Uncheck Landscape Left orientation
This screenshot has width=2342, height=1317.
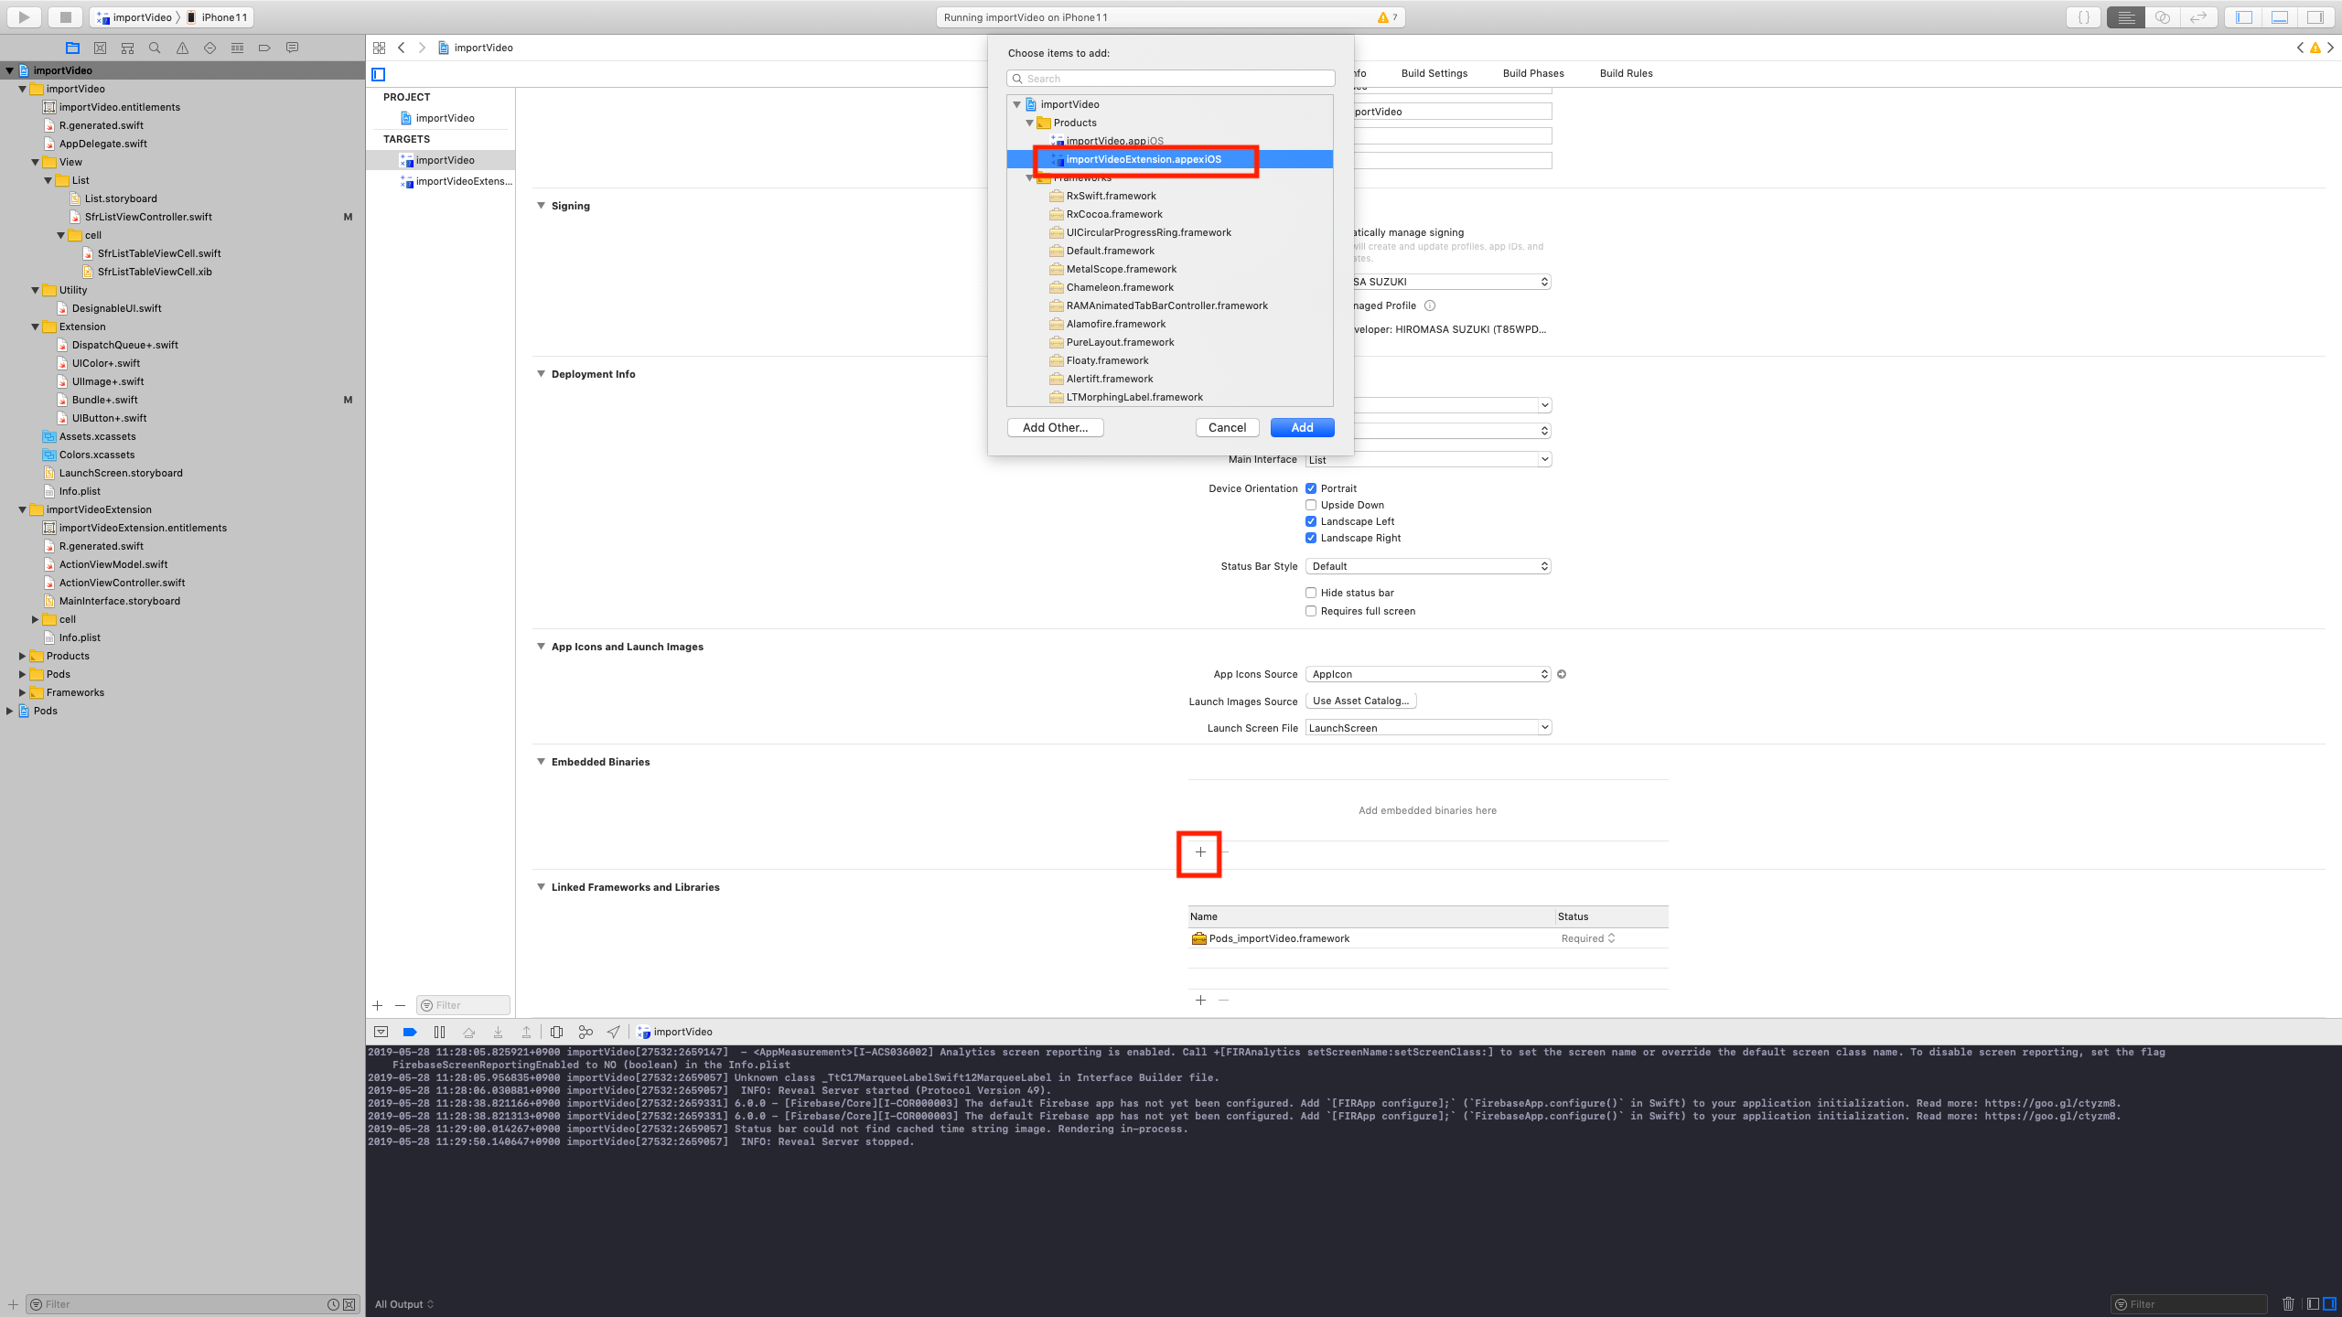(1311, 520)
